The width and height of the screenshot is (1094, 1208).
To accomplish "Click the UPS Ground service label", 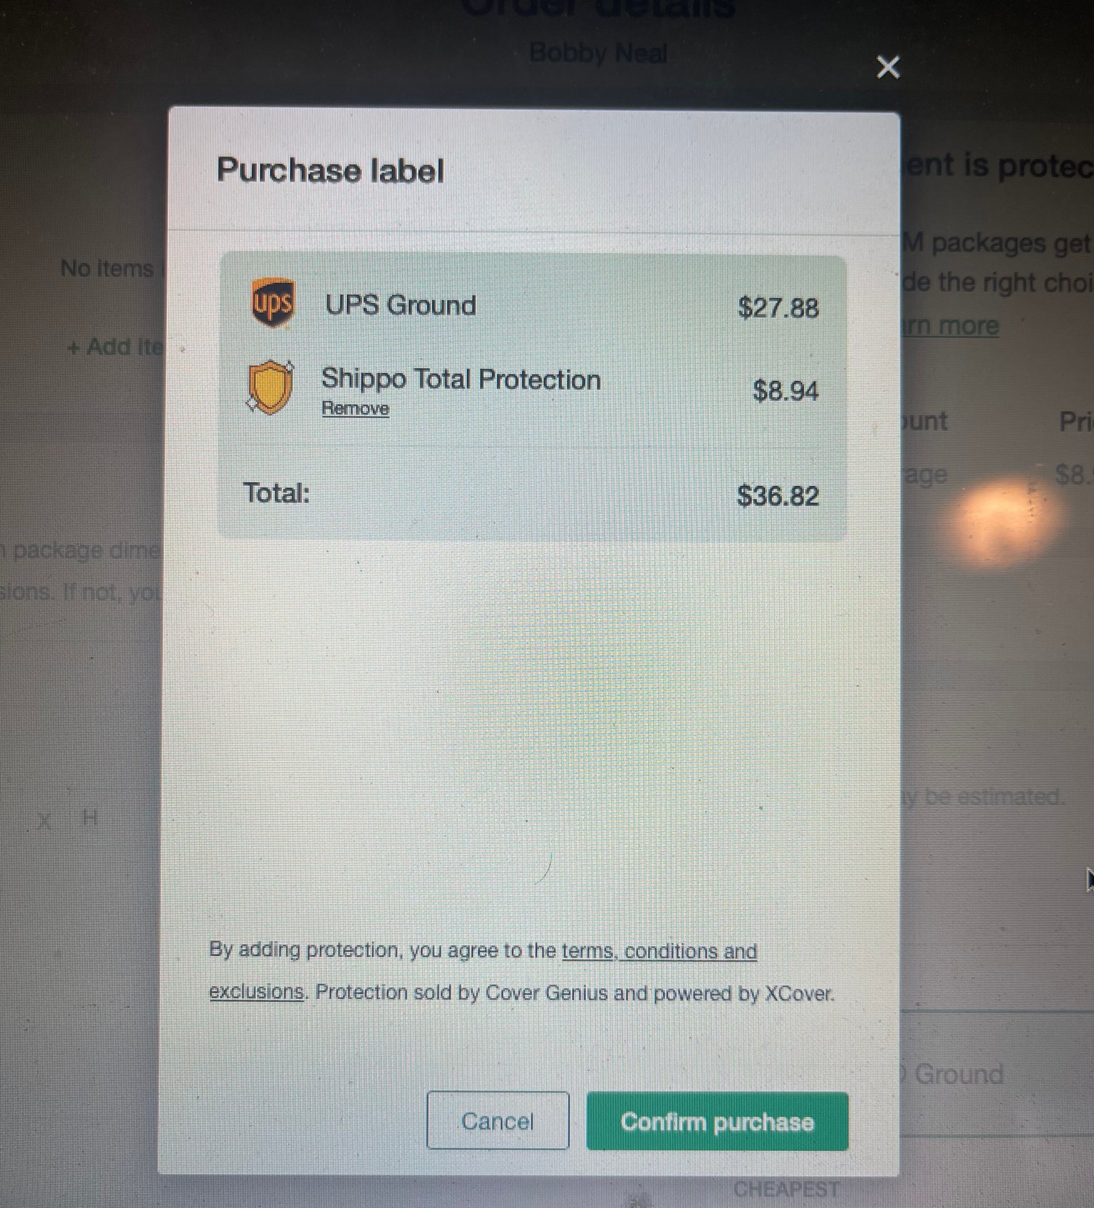I will click(400, 305).
